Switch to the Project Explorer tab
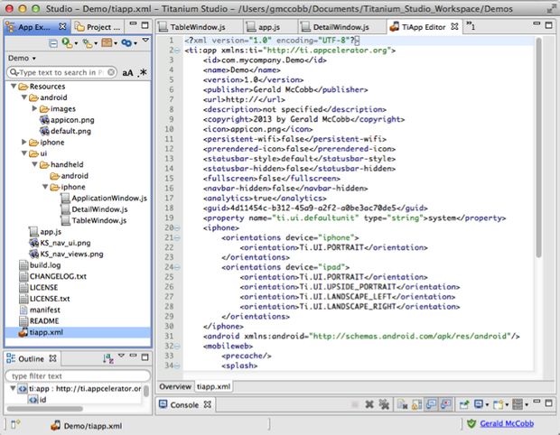560x435 pixels. [98, 27]
